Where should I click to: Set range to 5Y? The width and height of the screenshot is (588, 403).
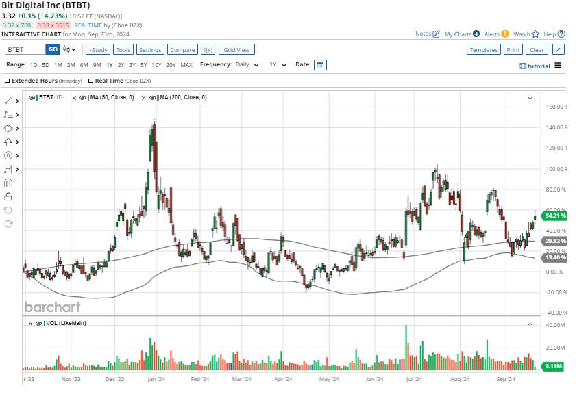coord(144,65)
